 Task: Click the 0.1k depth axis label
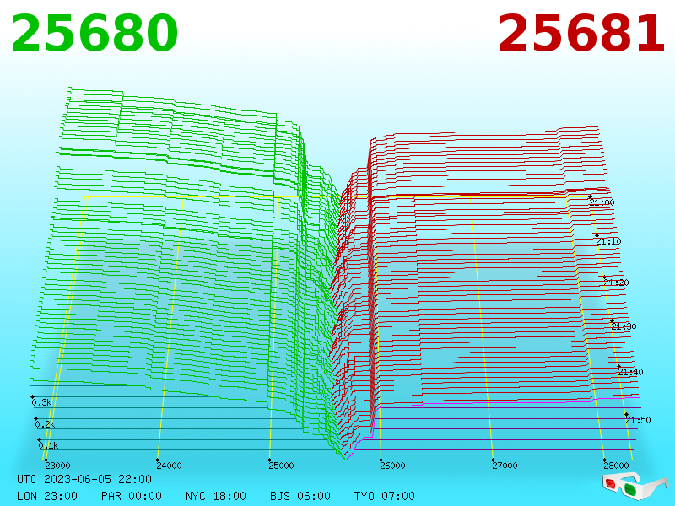49,445
